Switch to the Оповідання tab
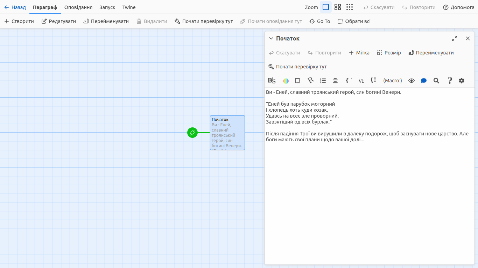This screenshot has width=478, height=268. point(78,7)
